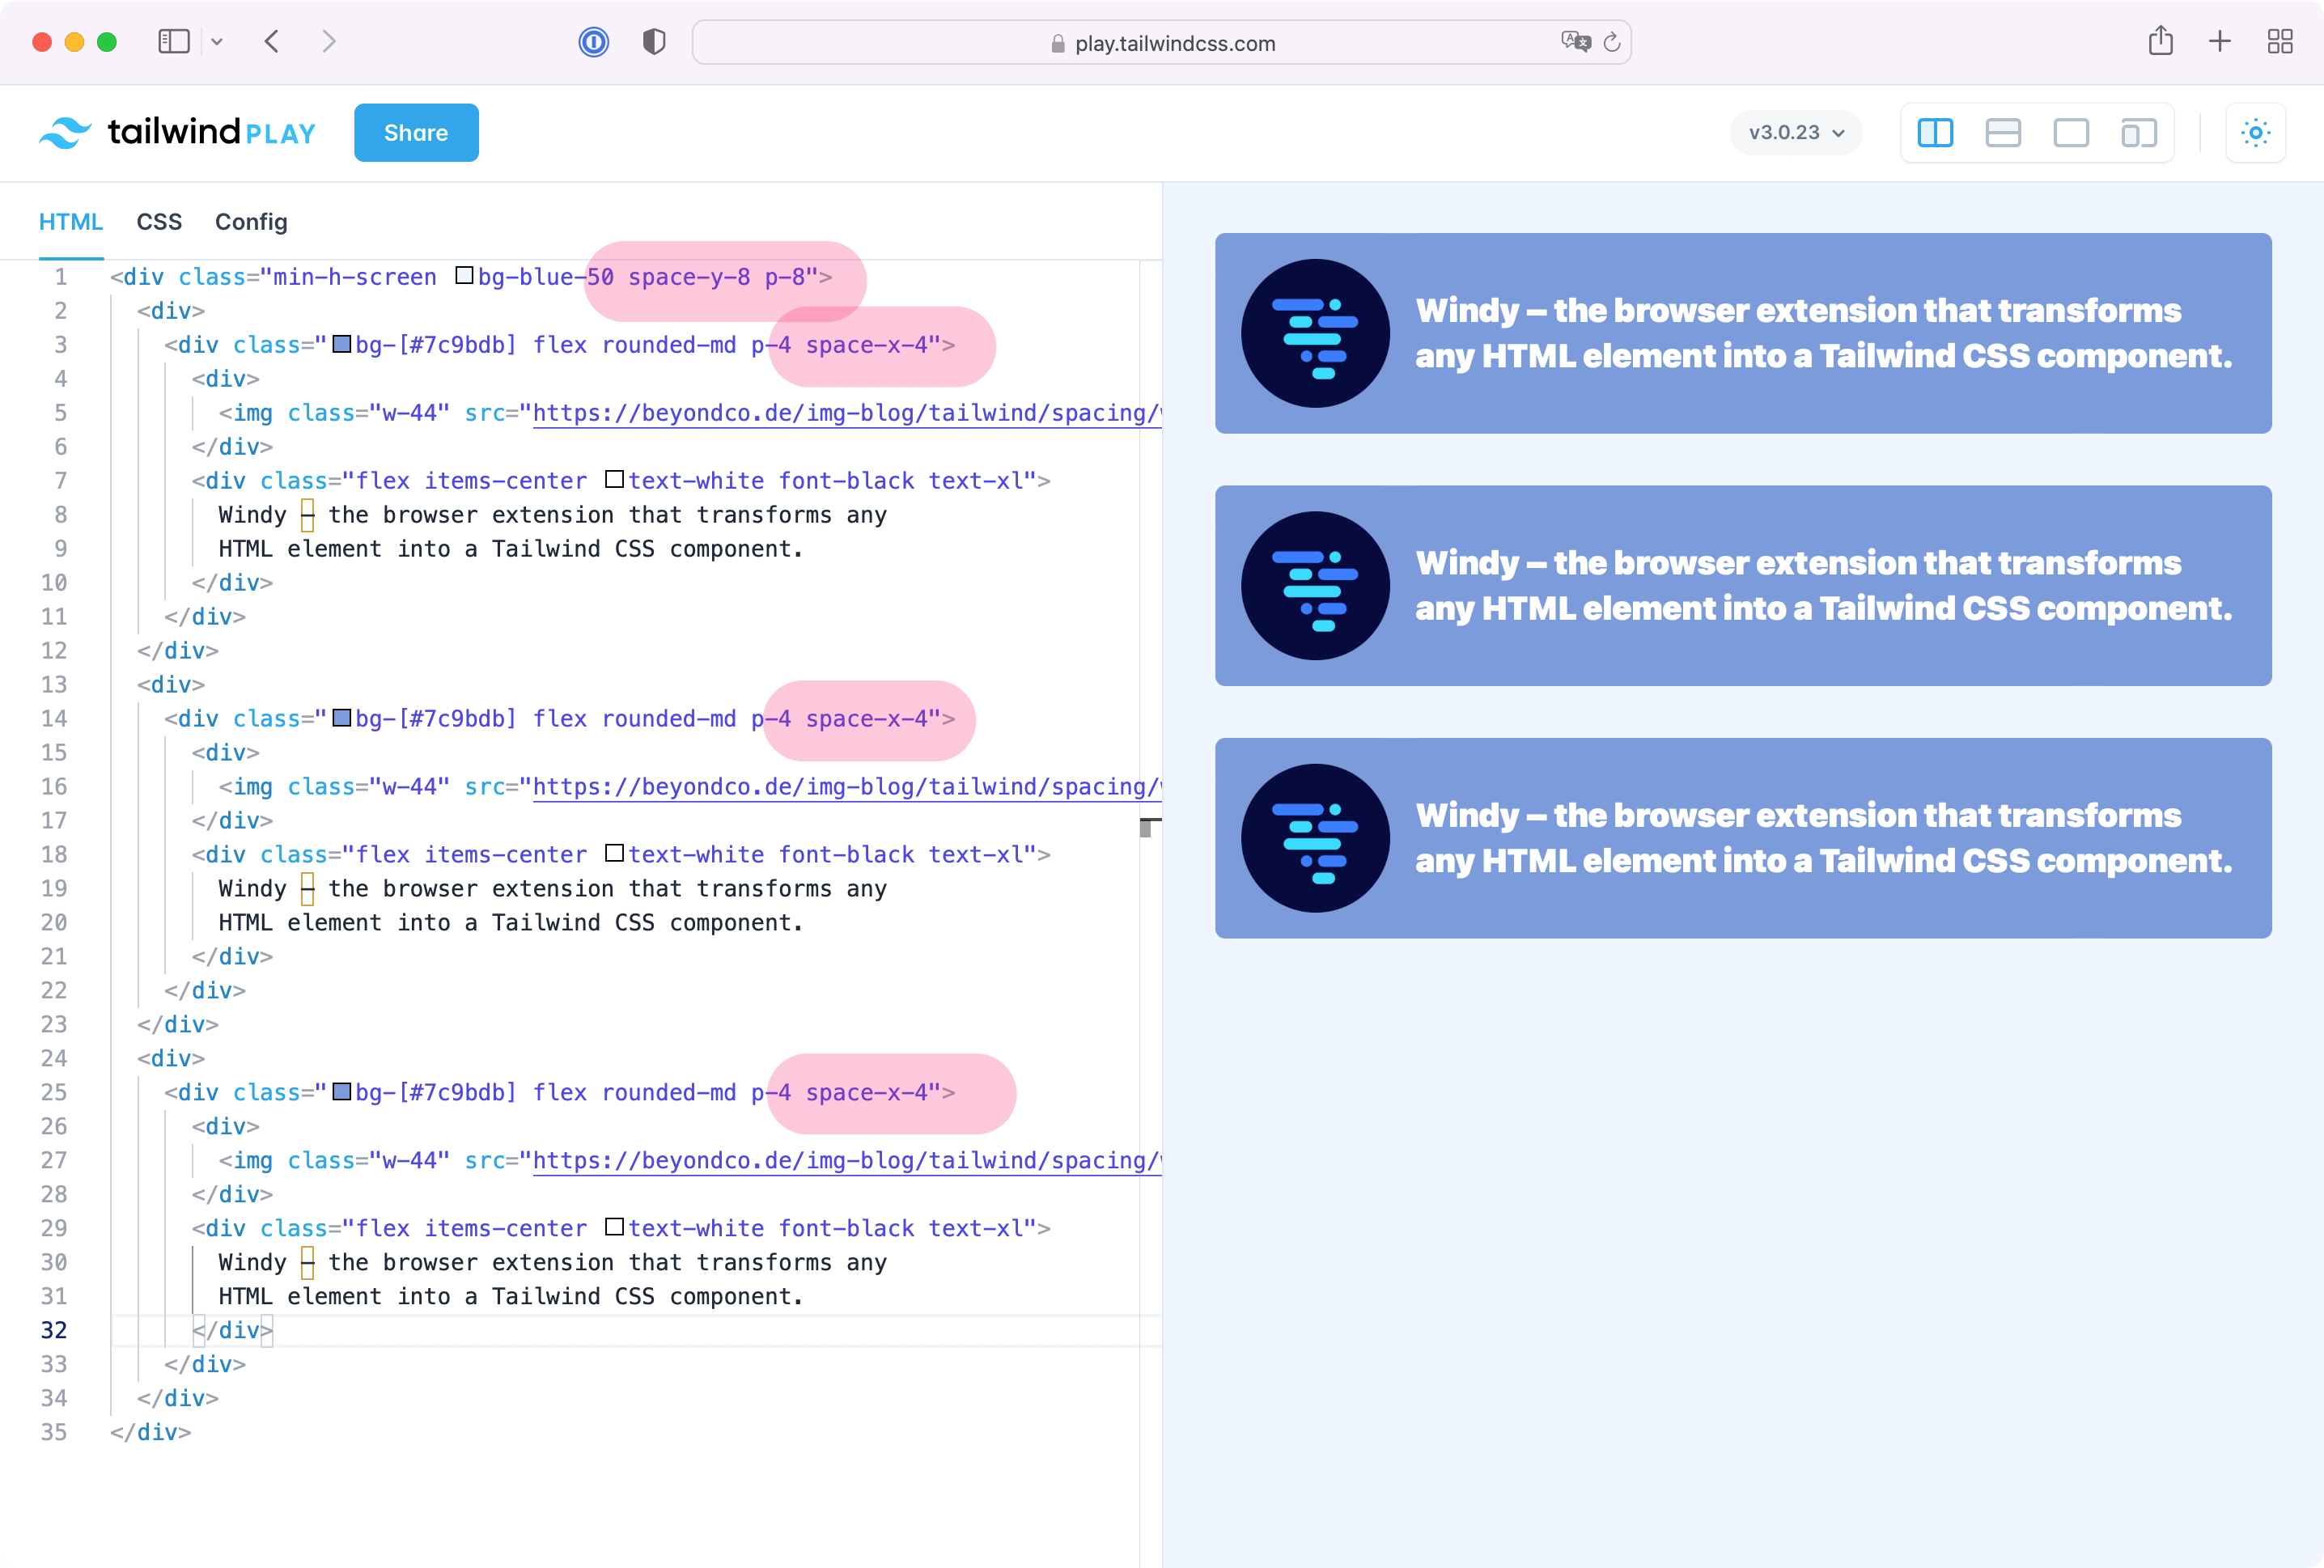2324x1568 pixels.
Task: Open the Config tab
Action: (250, 221)
